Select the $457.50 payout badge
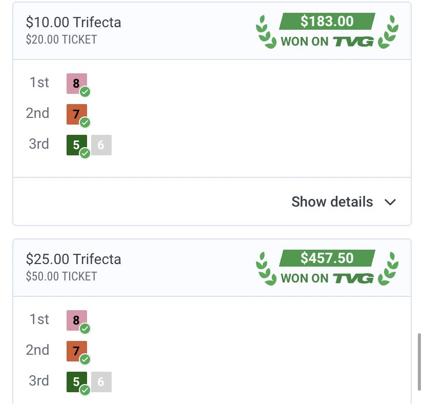This screenshot has height=404, width=424. click(327, 258)
